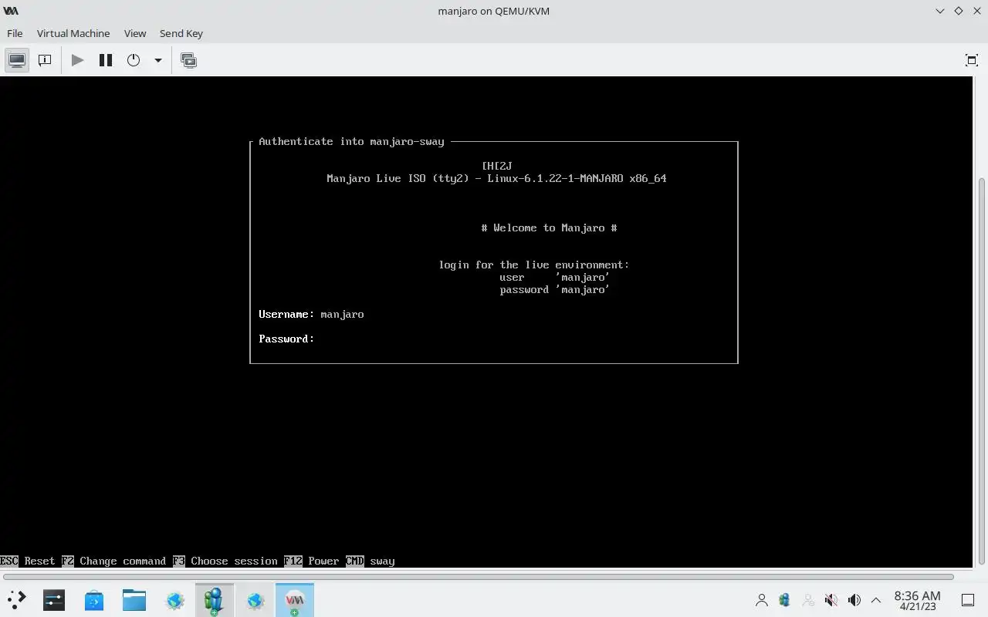Click the virt-manager window title icon
988x617 pixels.
click(x=11, y=11)
